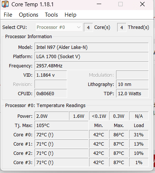This screenshot has height=173, width=155.
Task: Click Core #0 current temperature 72°C (!)
Action: tap(62, 135)
